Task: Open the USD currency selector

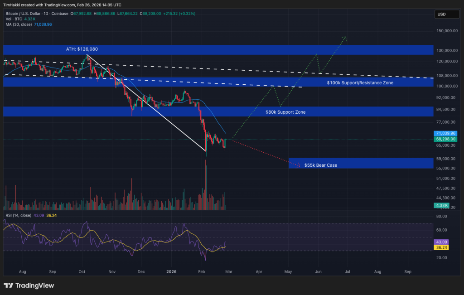Action: pos(446,14)
